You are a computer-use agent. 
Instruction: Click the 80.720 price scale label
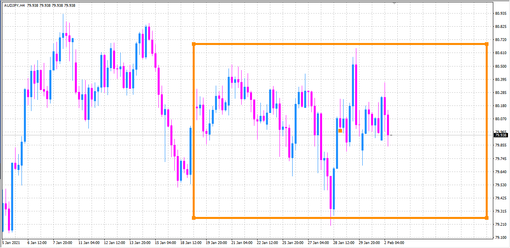click(x=500, y=40)
